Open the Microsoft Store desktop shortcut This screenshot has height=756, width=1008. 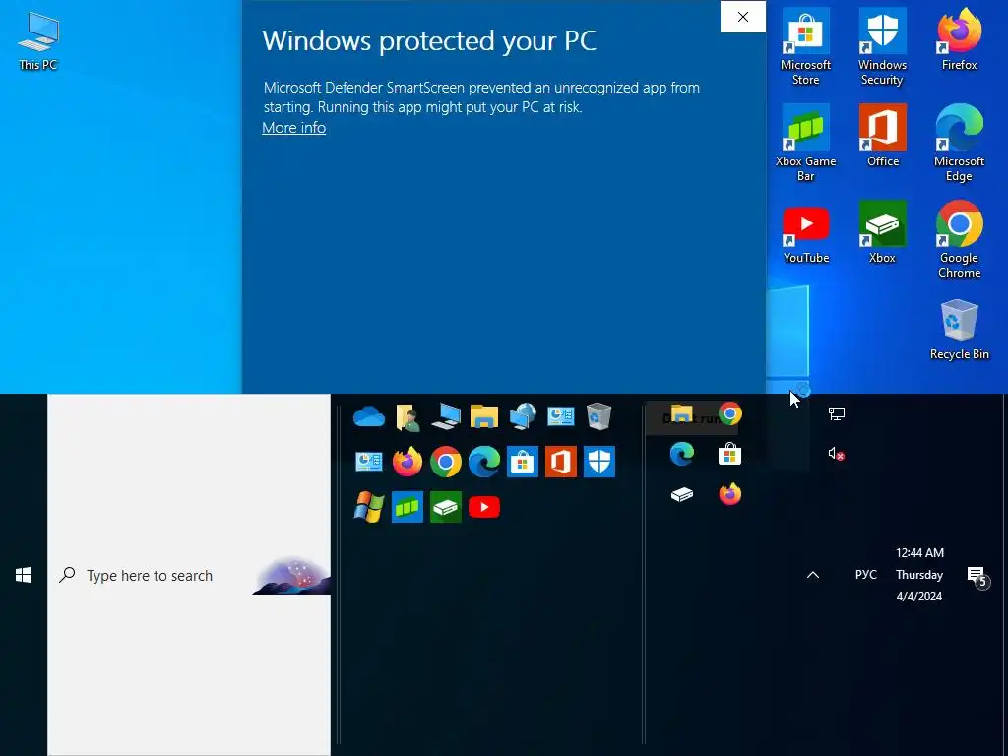pyautogui.click(x=805, y=46)
